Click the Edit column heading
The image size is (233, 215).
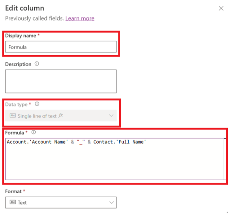point(24,8)
